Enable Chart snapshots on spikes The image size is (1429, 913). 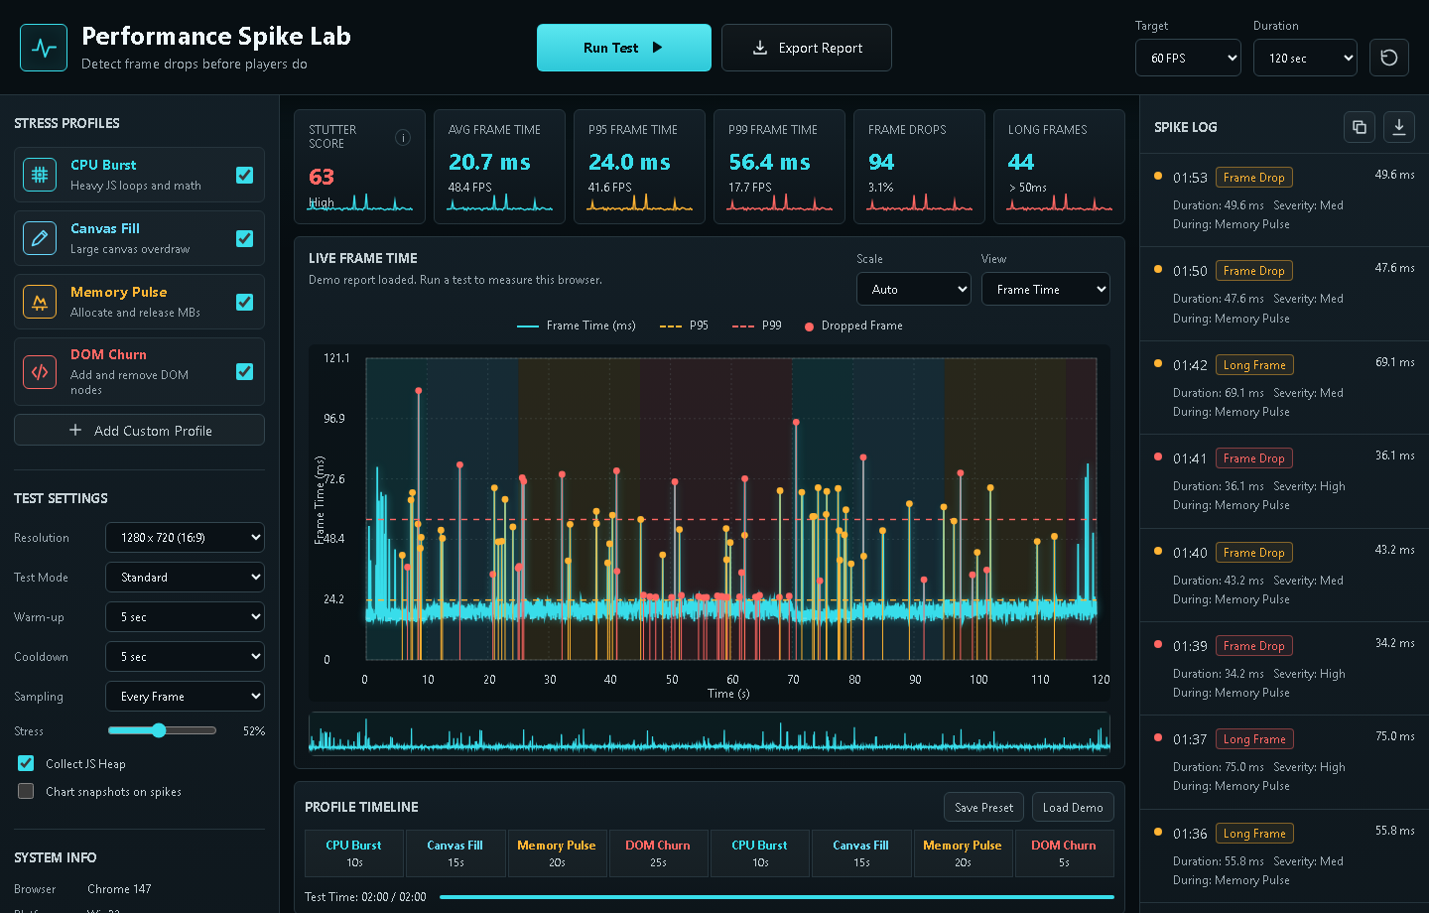(26, 791)
